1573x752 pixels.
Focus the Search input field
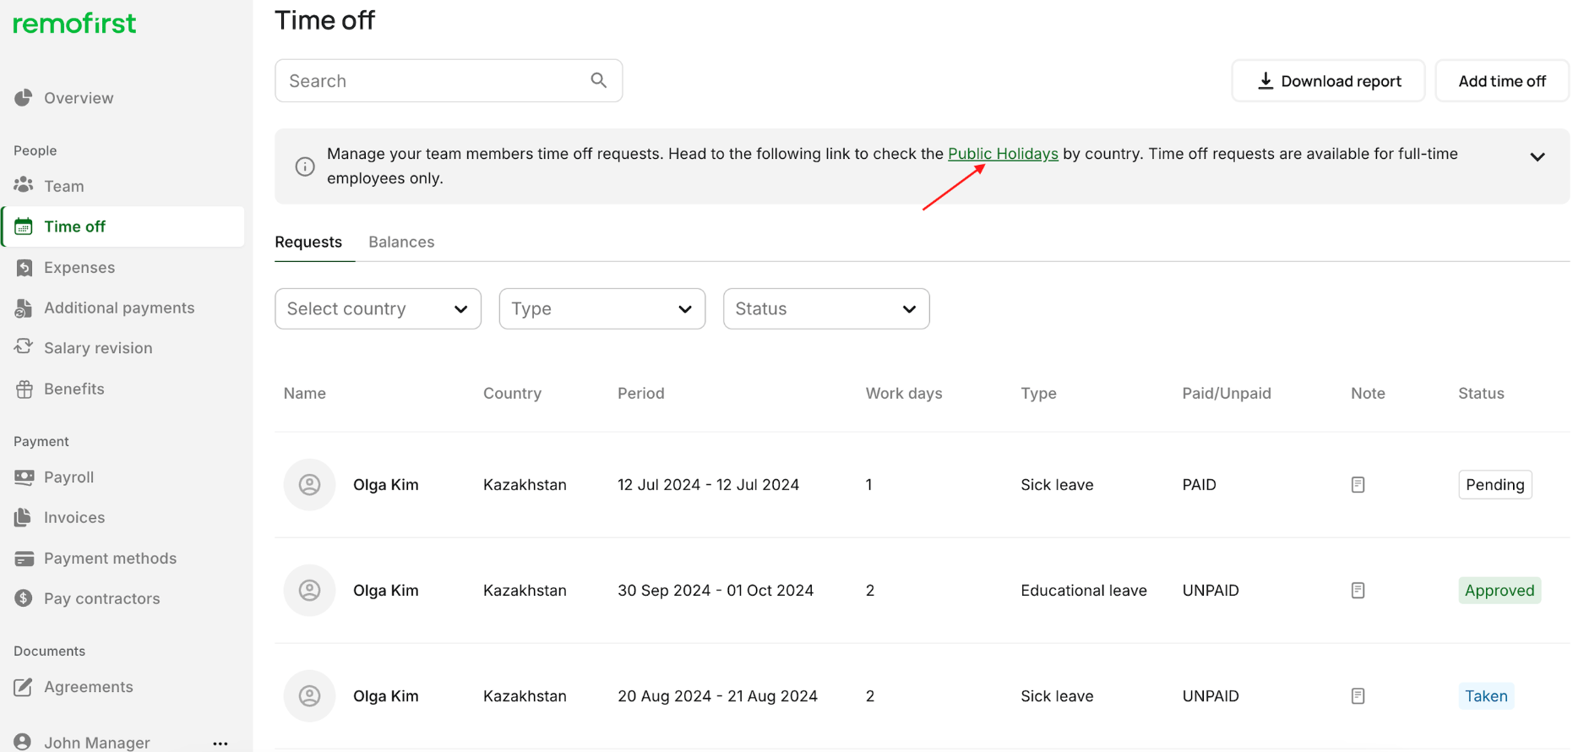pos(449,81)
